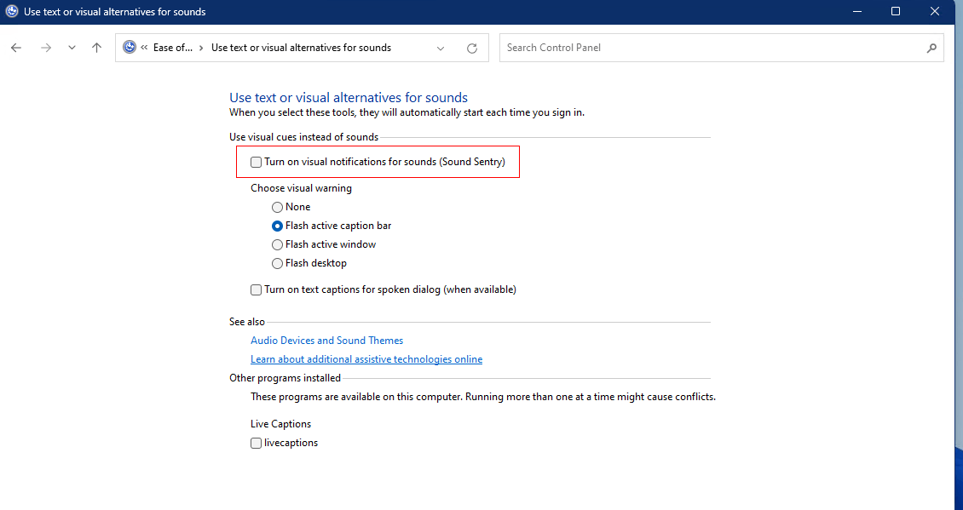
Task: Go back with the back arrow
Action: point(16,48)
